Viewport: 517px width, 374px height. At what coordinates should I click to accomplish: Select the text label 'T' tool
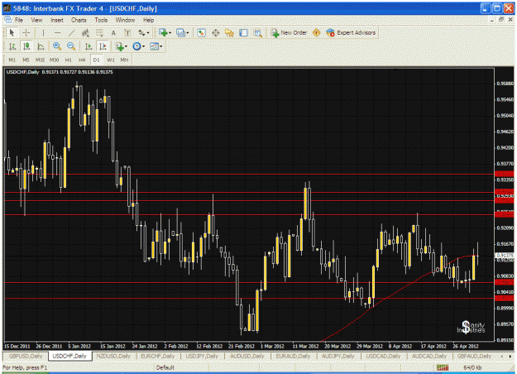[x=127, y=32]
